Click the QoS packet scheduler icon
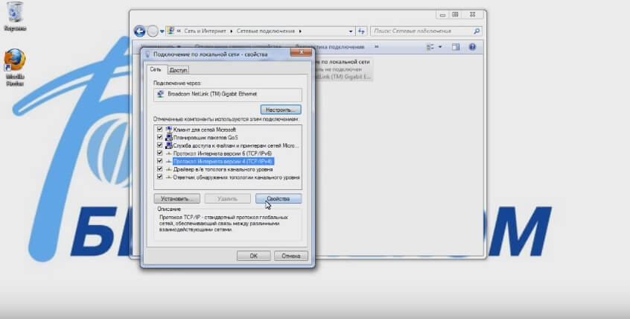The width and height of the screenshot is (630, 319). point(169,138)
